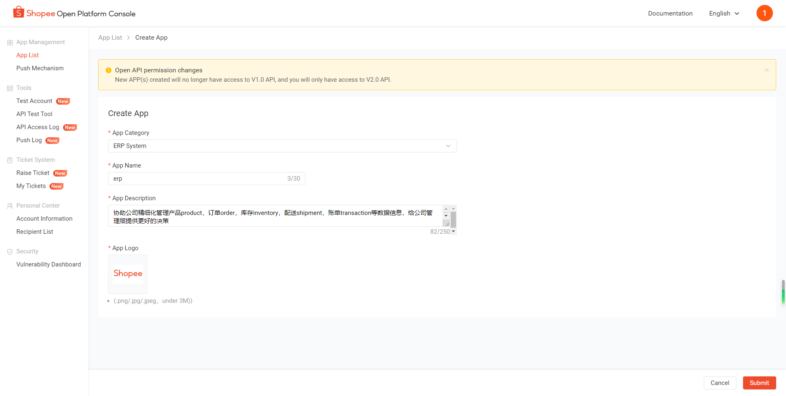This screenshot has height=396, width=786.
Task: Click the Cancel button
Action: 720,383
